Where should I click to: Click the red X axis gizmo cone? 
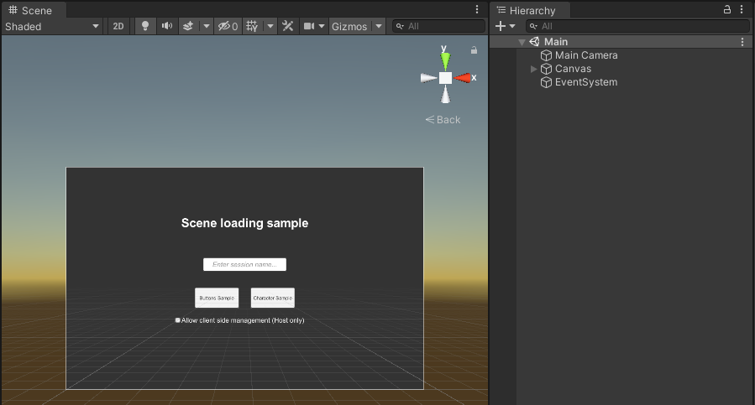point(464,77)
